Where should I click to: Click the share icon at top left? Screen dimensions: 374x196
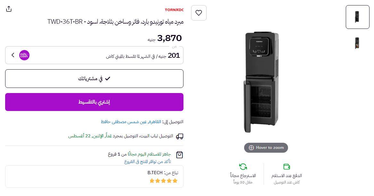click(x=9, y=9)
